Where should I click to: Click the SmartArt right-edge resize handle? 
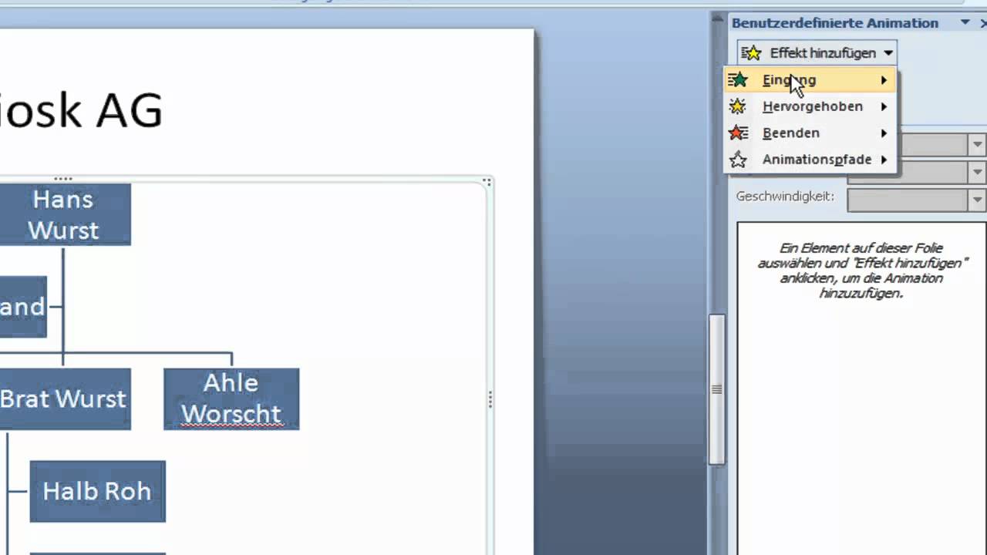point(490,399)
